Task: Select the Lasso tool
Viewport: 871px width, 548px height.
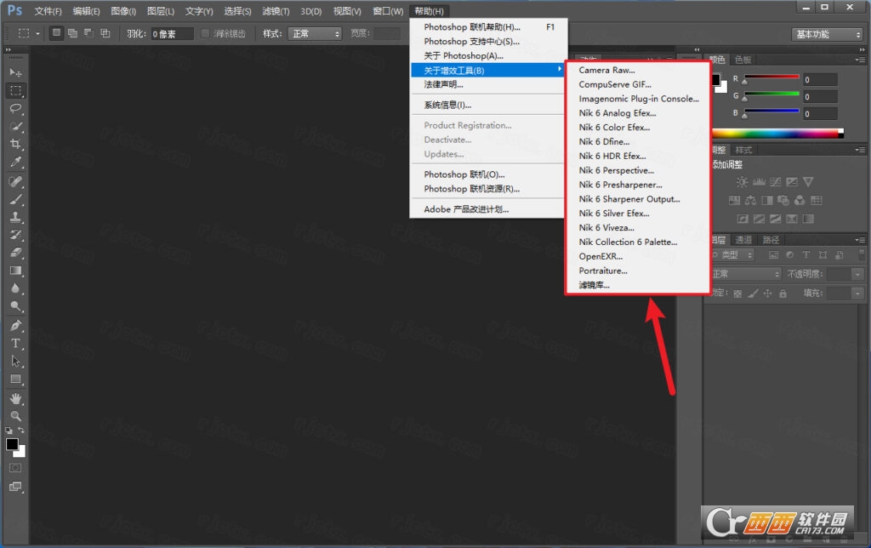Action: tap(15, 108)
